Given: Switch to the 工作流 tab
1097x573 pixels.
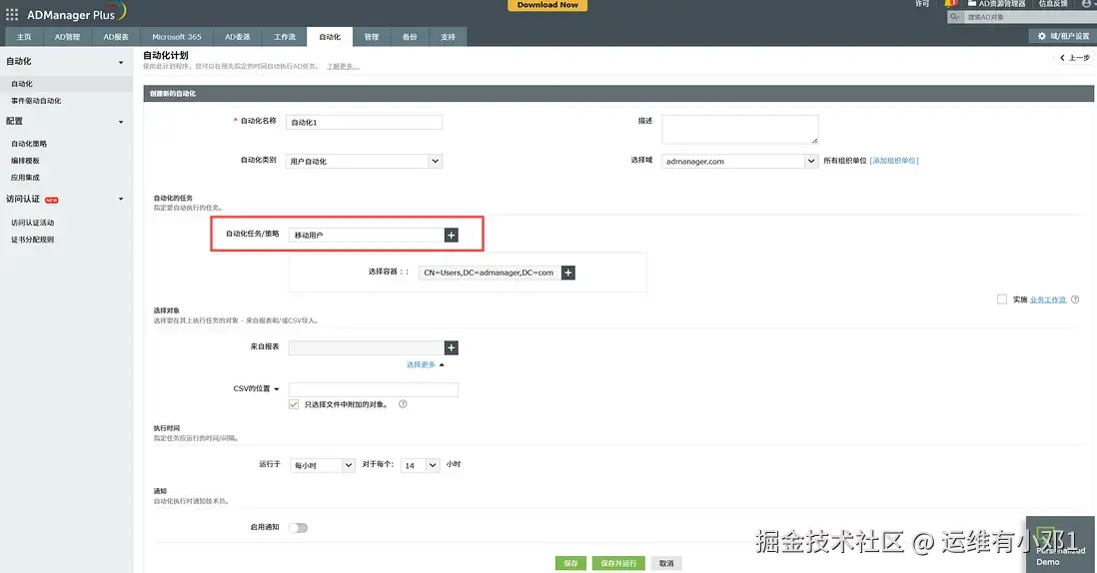Looking at the screenshot, I should (x=285, y=36).
